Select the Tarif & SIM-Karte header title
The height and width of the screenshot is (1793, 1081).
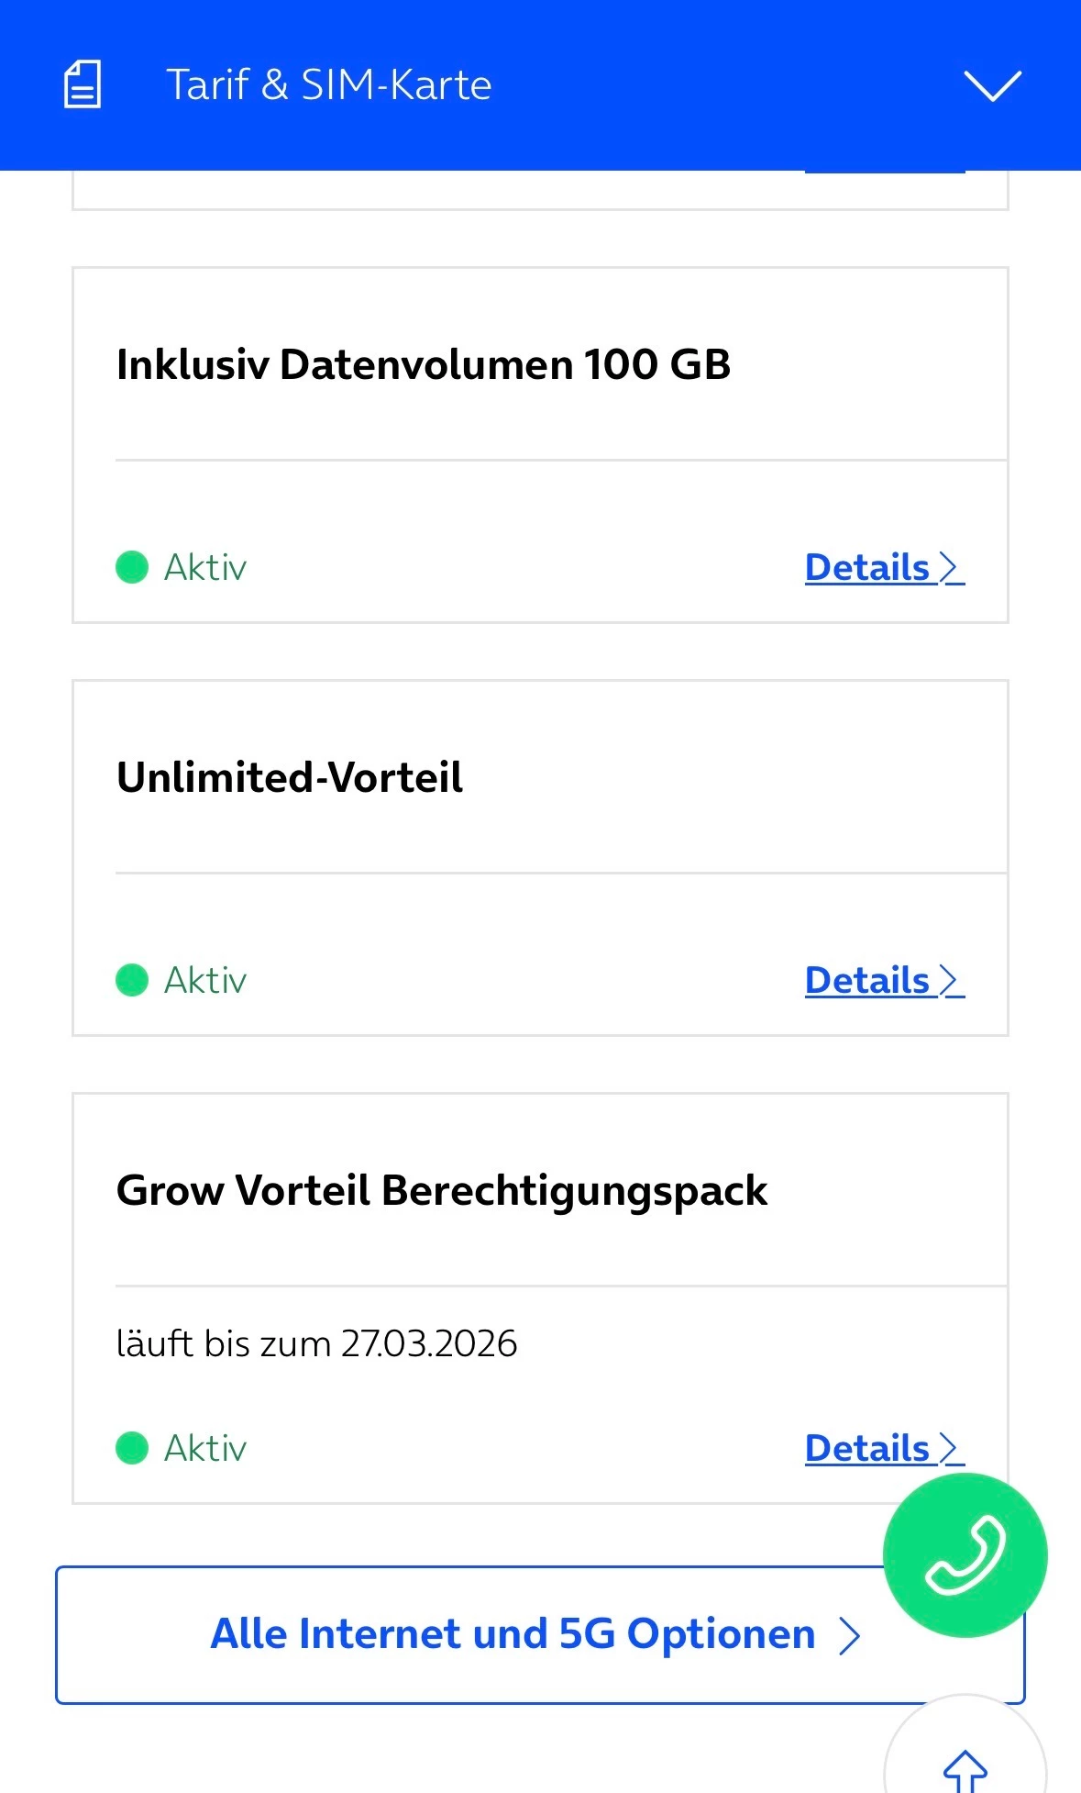[x=328, y=85]
